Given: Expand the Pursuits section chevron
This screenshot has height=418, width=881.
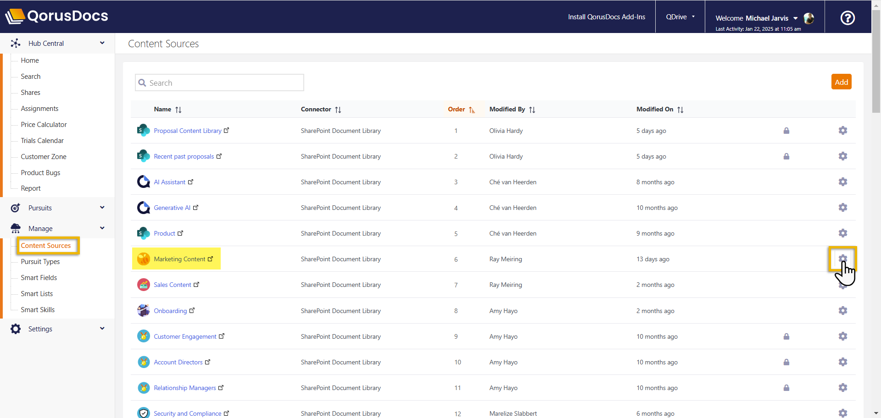Looking at the screenshot, I should (x=102, y=207).
